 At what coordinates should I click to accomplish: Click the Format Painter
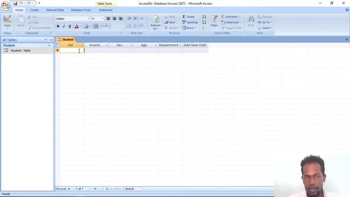tap(40, 28)
